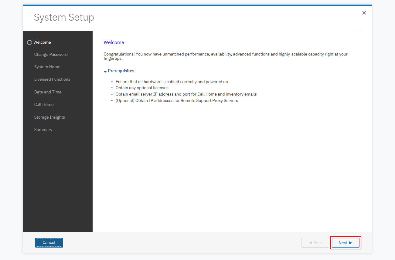
Task: Click the Welcome step circle indicator
Action: 29,42
